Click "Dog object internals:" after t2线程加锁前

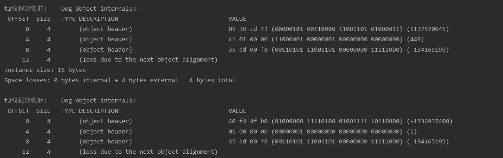click(x=98, y=9)
